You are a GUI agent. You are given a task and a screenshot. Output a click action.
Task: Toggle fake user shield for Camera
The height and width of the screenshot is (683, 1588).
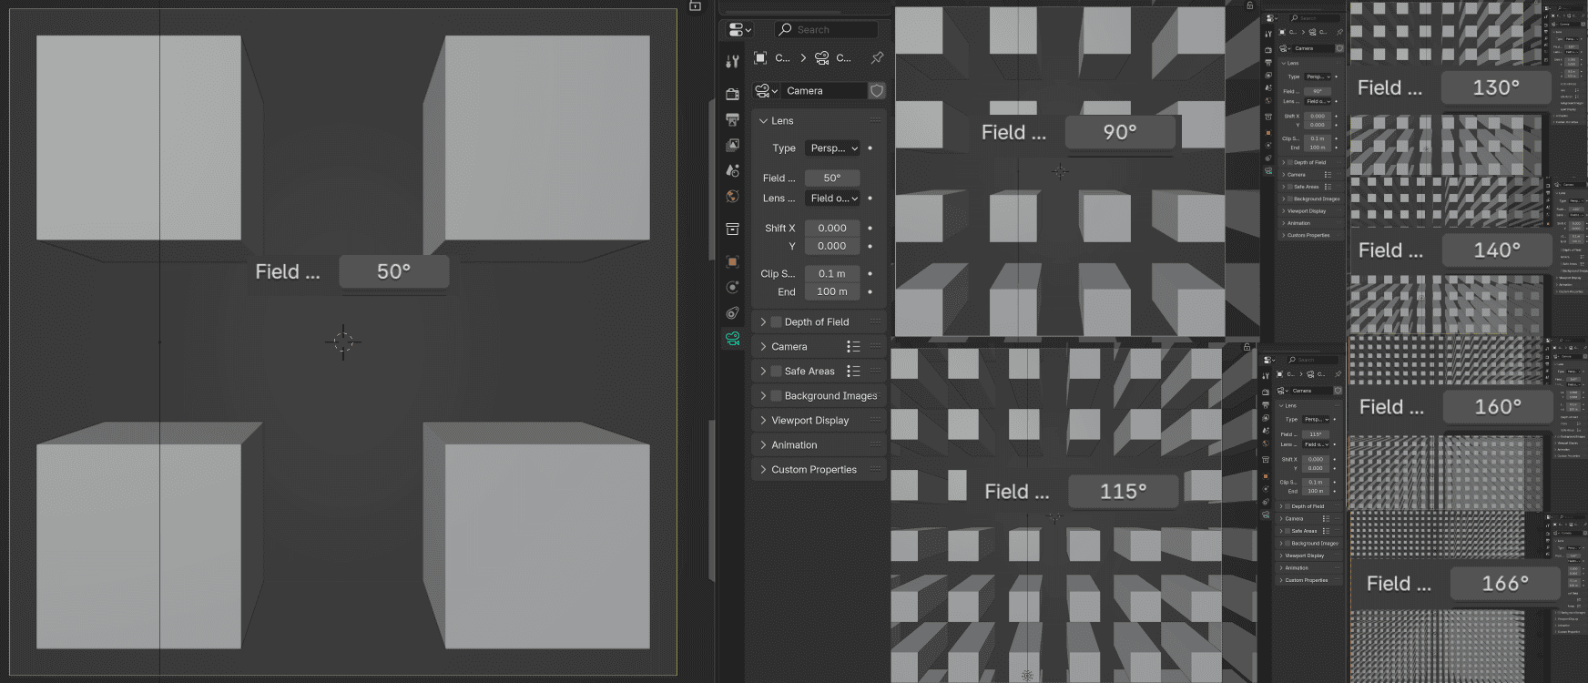(877, 91)
